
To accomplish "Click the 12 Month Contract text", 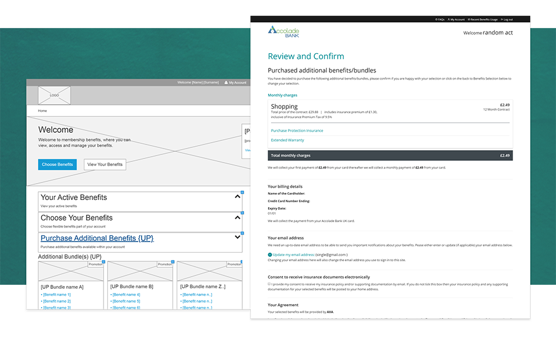I will (x=496, y=109).
